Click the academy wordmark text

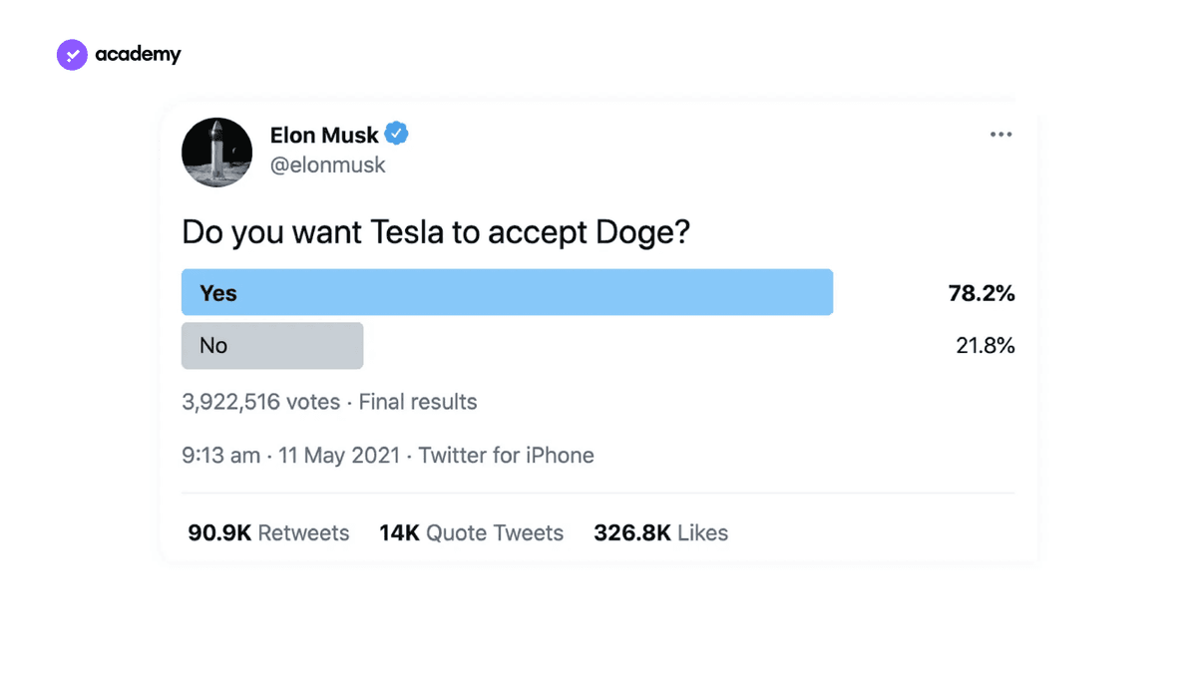point(138,55)
